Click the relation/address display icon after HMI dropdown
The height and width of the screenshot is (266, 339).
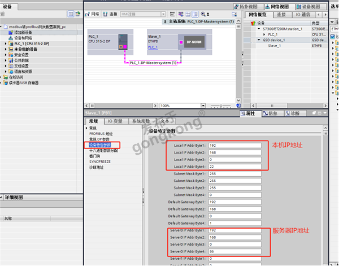[x=172, y=14]
